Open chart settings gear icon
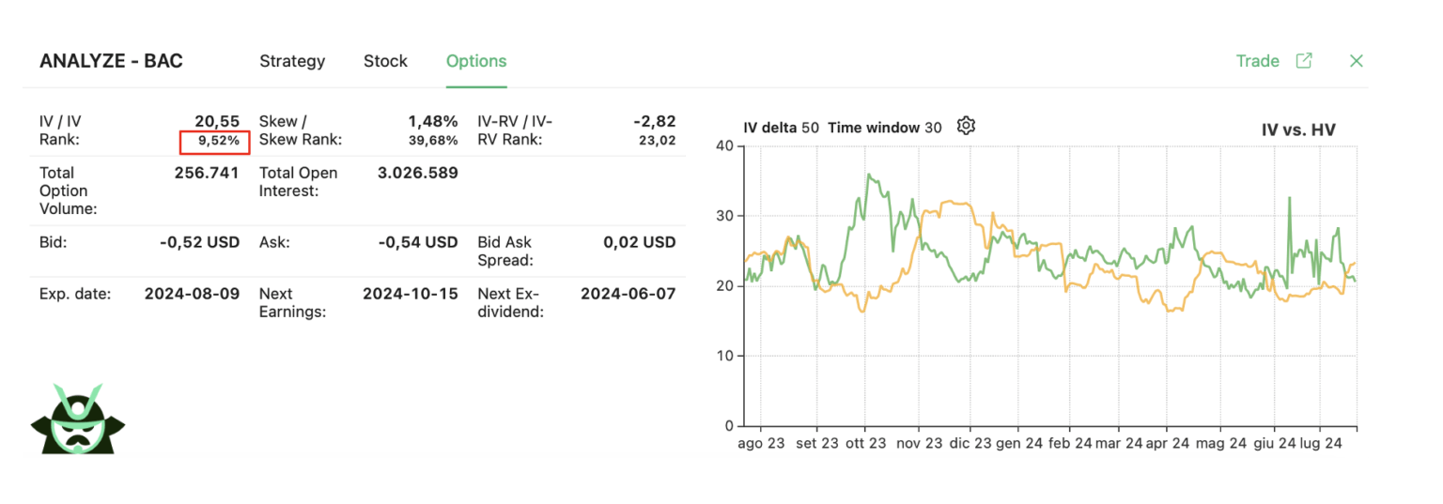 (x=966, y=126)
